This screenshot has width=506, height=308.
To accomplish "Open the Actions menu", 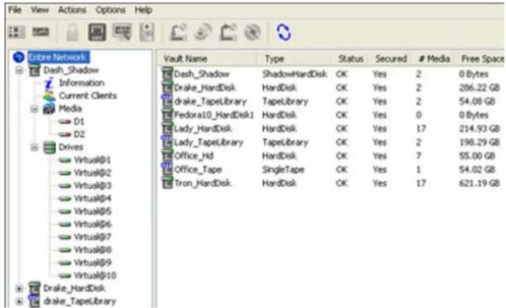I will [x=72, y=10].
